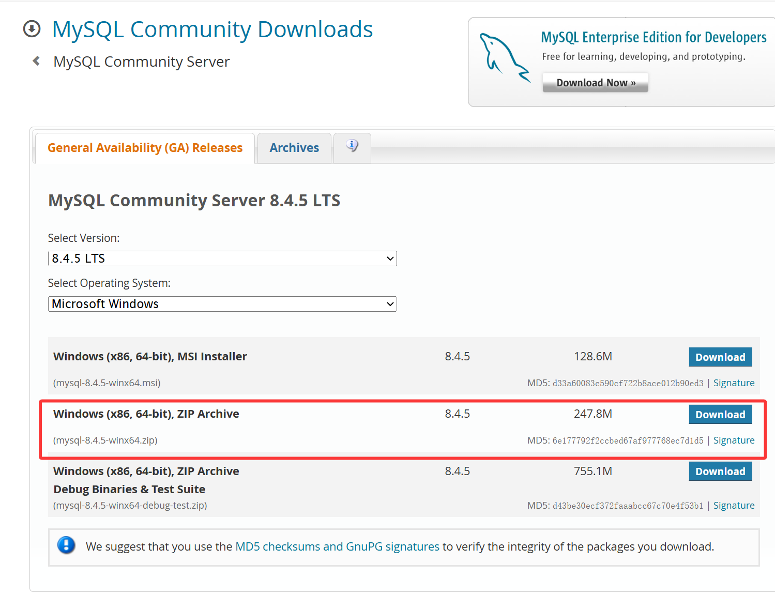Click the 8.4.5 version in MSI Installer row

pos(458,357)
